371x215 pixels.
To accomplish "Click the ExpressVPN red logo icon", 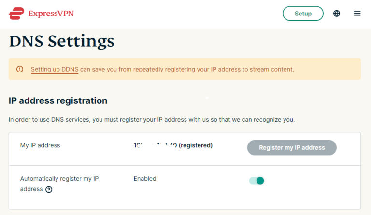I will coord(16,14).
